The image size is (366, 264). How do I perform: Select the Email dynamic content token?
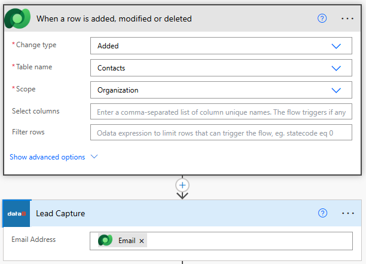click(126, 241)
